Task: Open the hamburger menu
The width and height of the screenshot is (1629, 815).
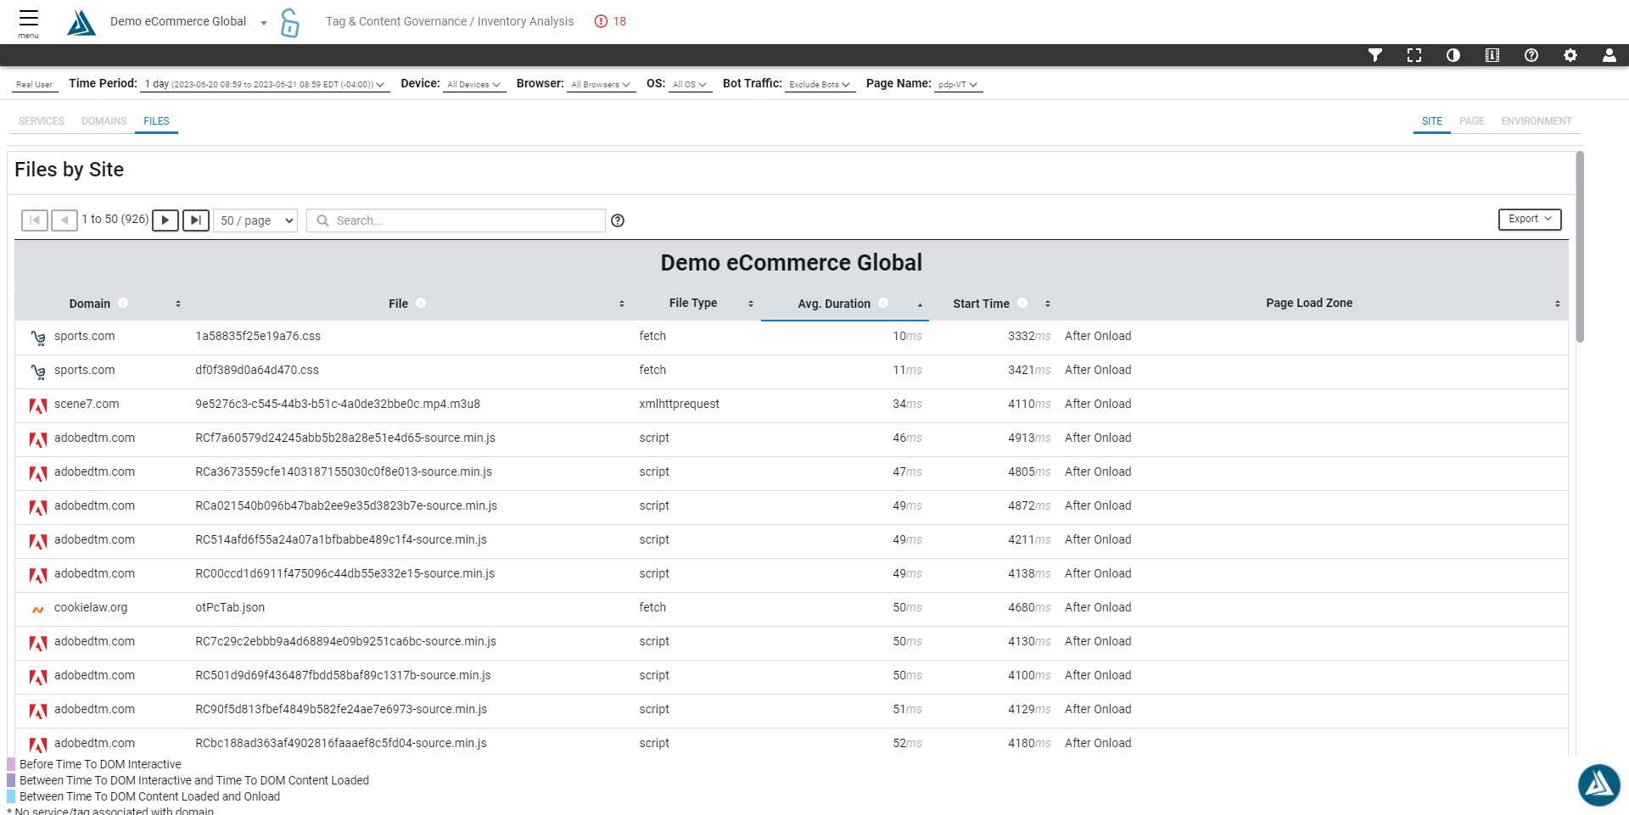Action: [x=29, y=22]
